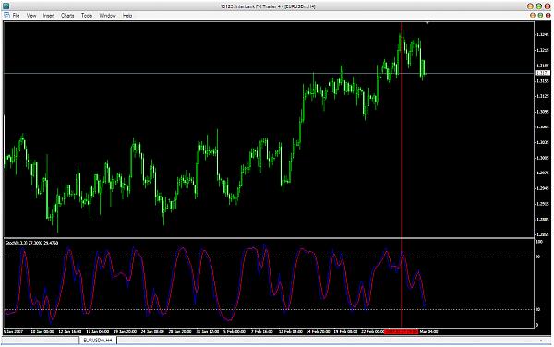Minimize the main trader window
This screenshot has width=554, height=347.
[530, 6]
